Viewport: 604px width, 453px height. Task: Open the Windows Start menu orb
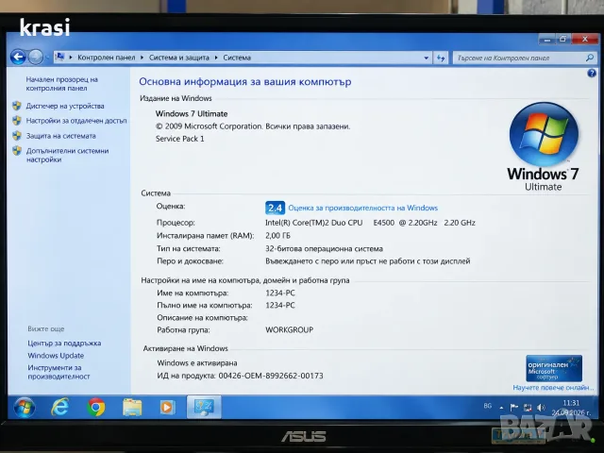click(x=25, y=407)
